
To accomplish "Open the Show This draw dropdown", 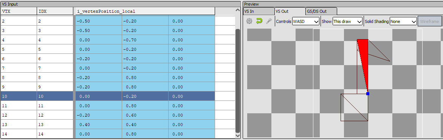I will point(347,21).
